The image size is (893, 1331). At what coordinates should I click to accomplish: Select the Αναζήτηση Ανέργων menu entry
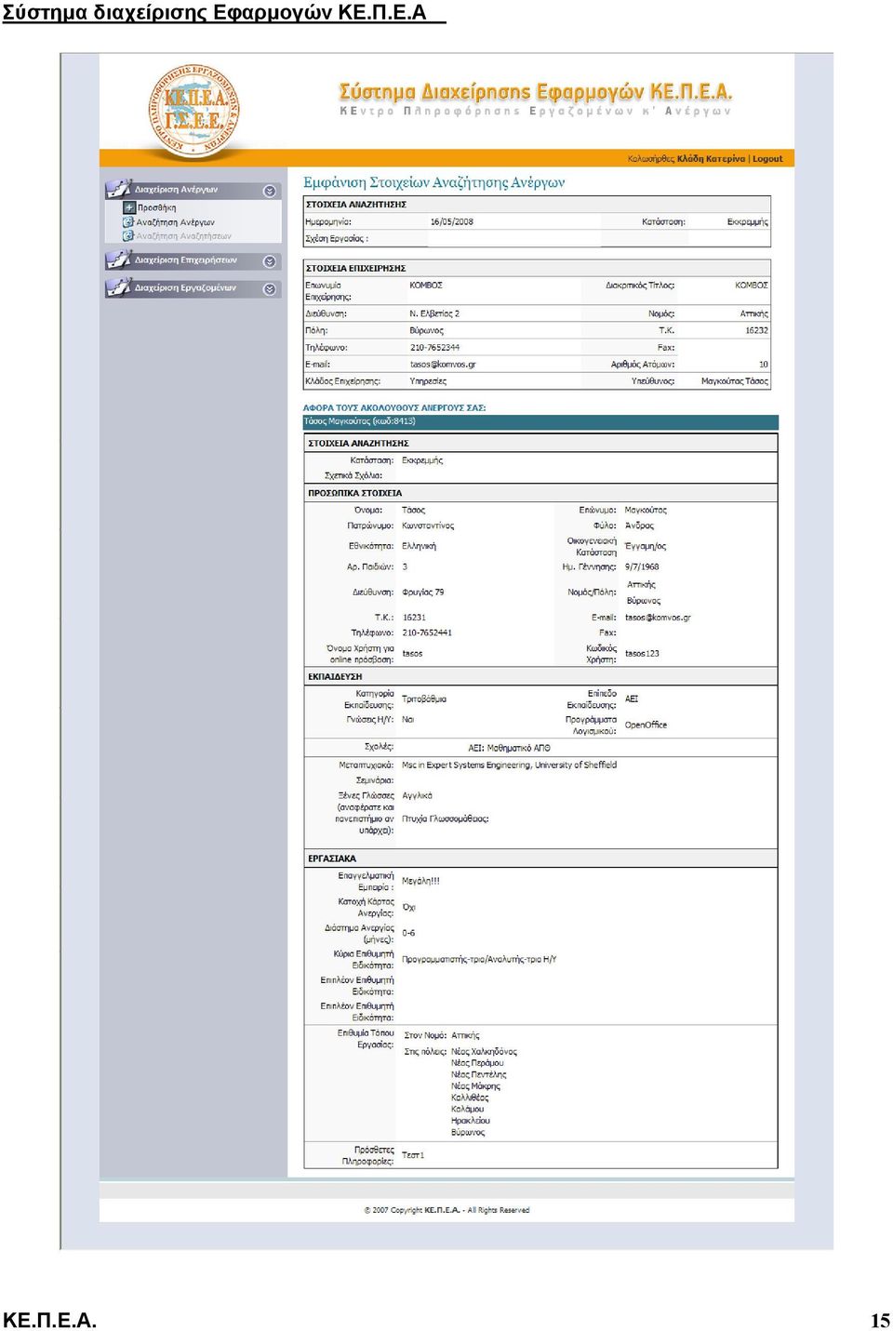pyautogui.click(x=175, y=222)
